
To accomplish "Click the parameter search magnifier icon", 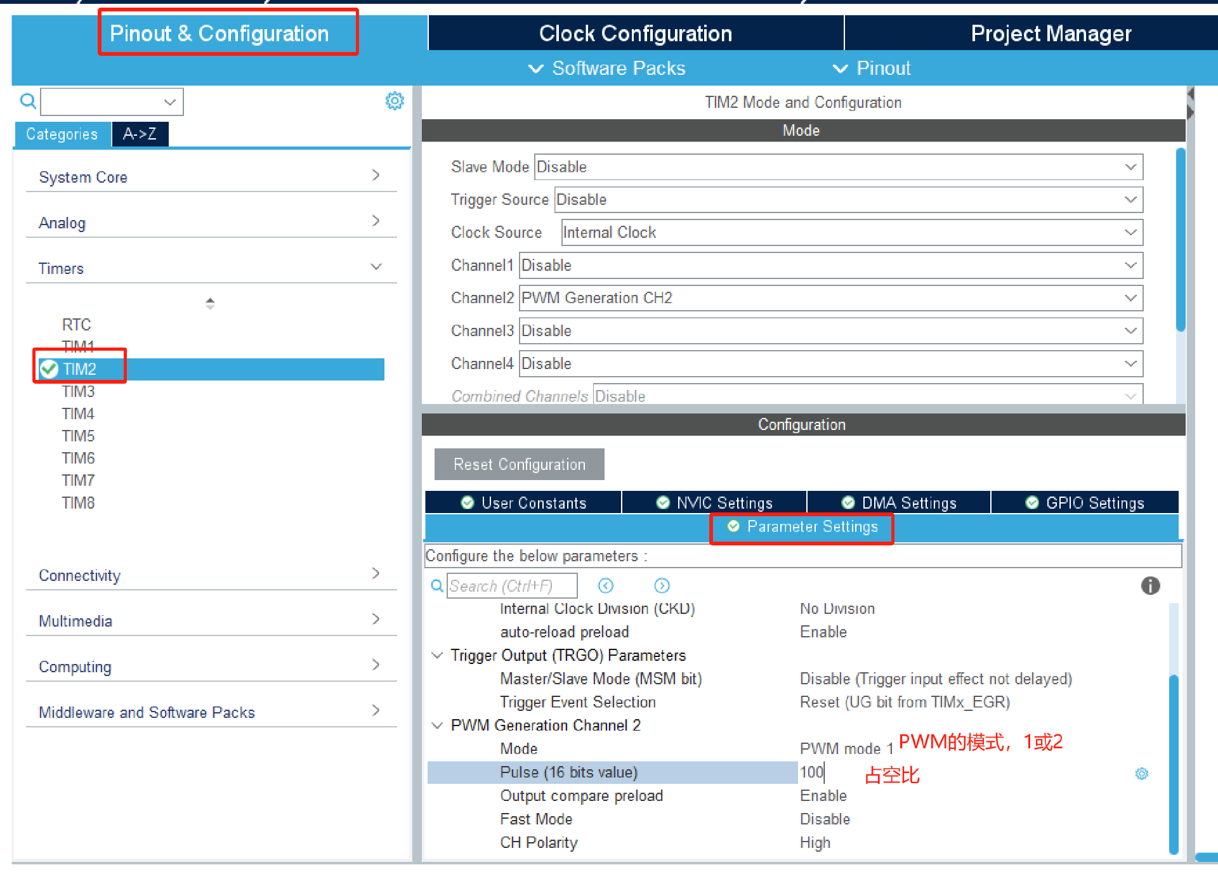I will click(x=436, y=585).
